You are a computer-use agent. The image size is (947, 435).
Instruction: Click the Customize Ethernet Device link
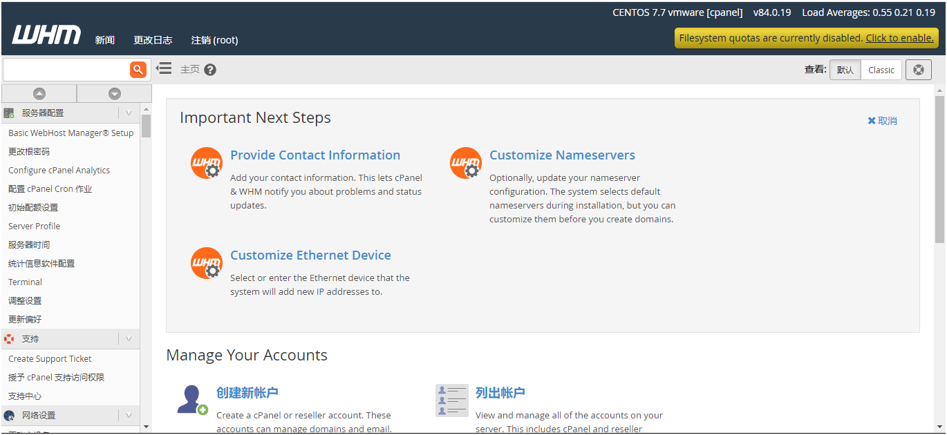pyautogui.click(x=310, y=255)
